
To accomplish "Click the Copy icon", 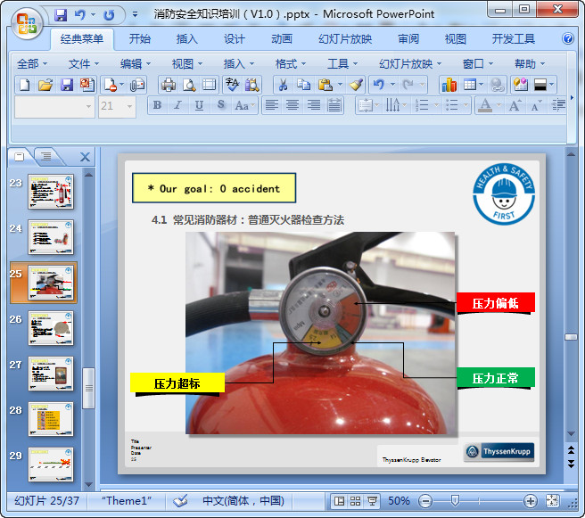I will pos(304,85).
